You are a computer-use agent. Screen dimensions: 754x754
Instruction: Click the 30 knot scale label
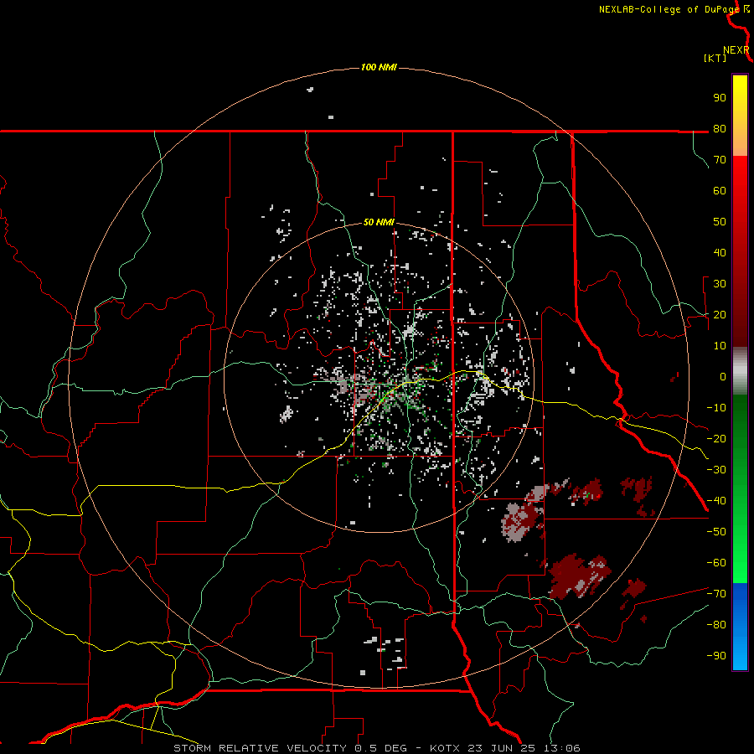click(720, 284)
